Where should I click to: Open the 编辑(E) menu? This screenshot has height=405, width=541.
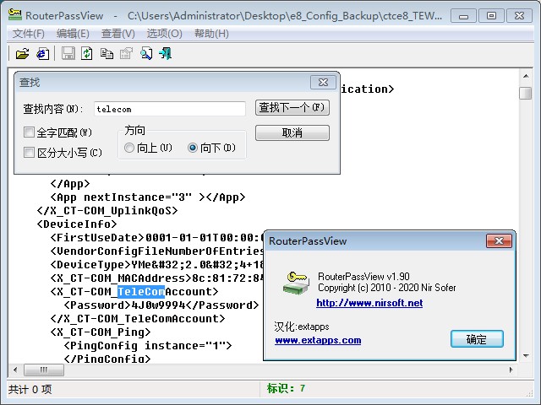click(73, 34)
